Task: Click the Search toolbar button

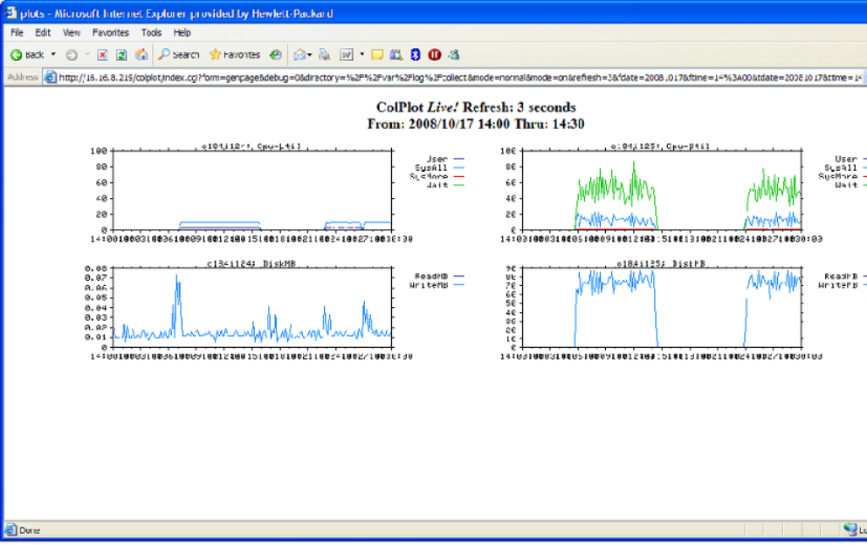Action: pos(179,54)
